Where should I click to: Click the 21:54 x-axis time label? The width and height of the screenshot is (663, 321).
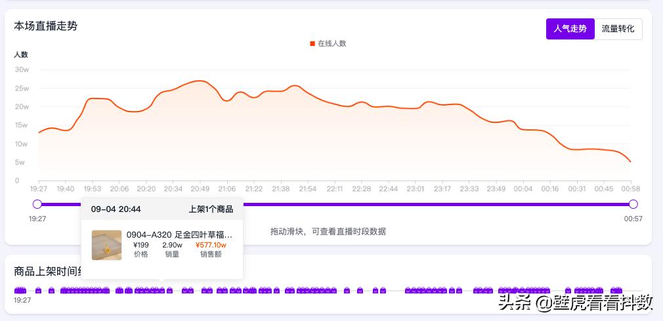[307, 189]
